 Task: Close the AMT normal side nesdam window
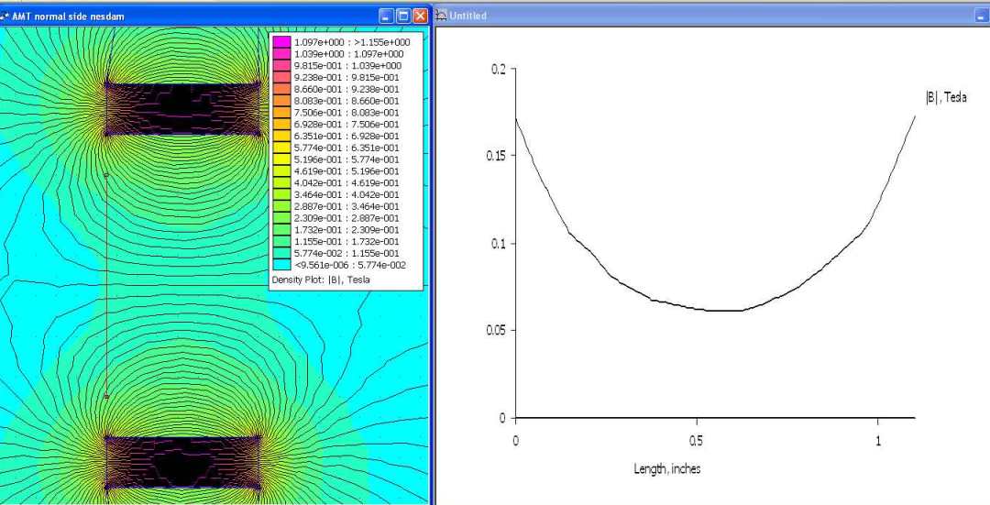pos(420,16)
